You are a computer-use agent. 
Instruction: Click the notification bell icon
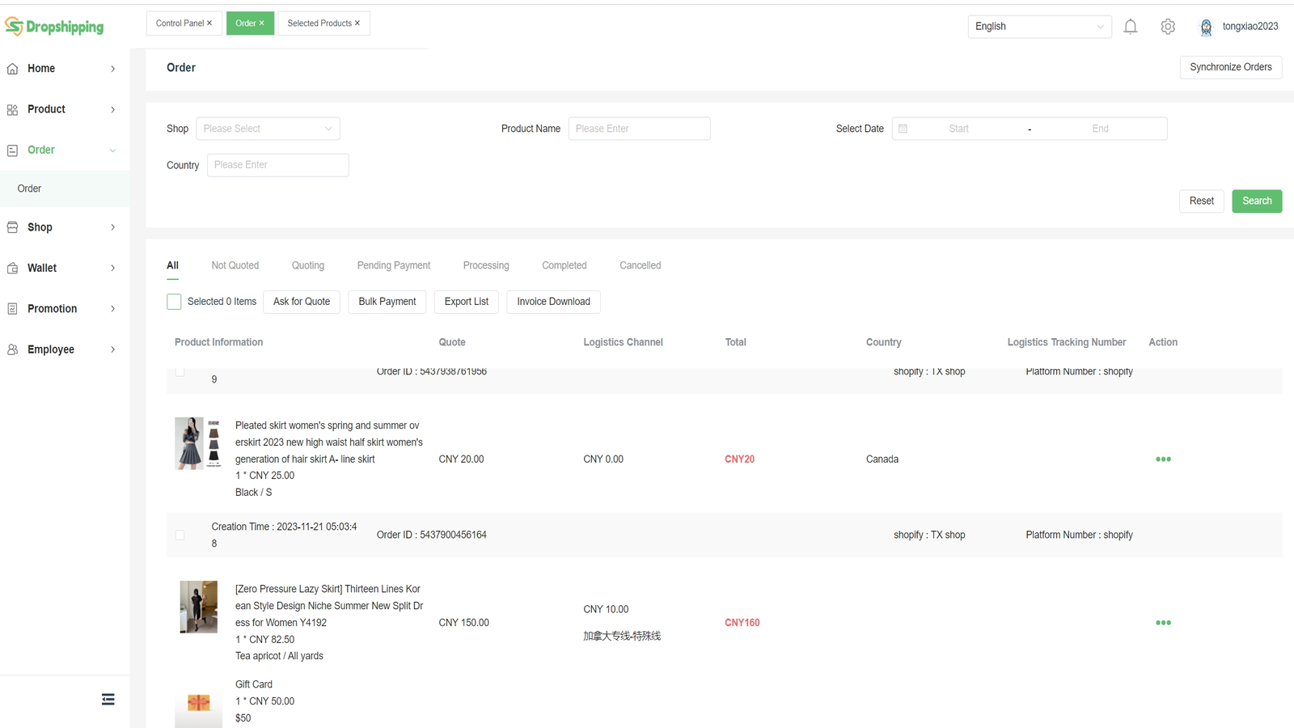(1131, 26)
